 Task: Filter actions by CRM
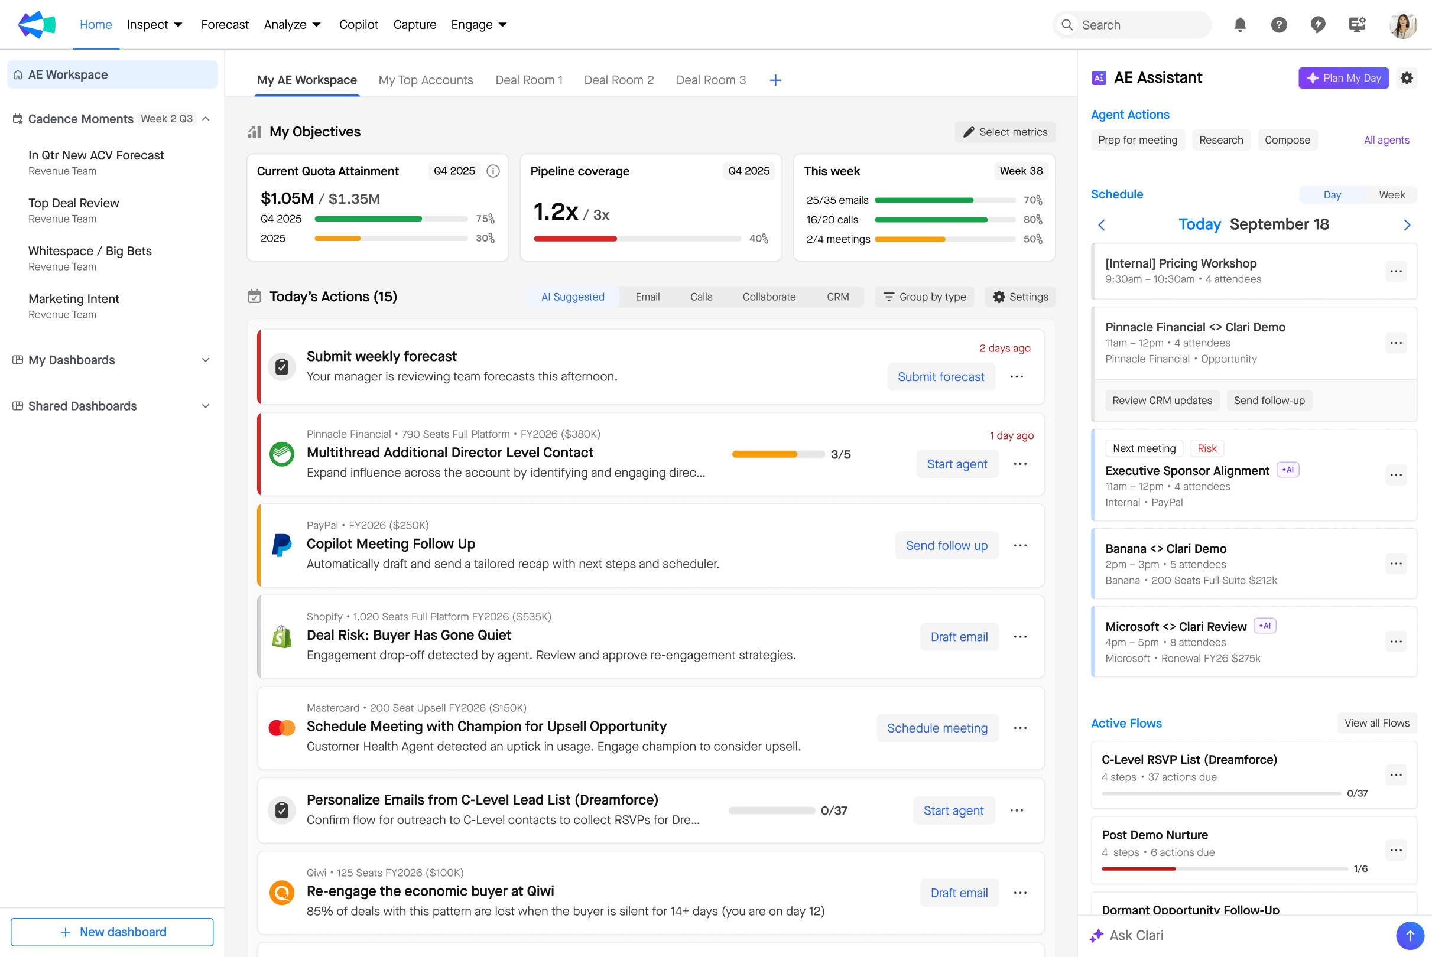[x=838, y=297]
